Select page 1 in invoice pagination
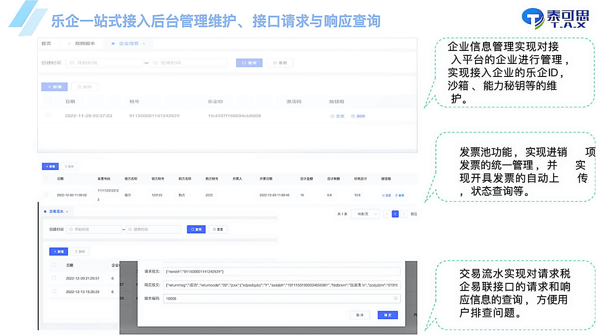596x335 pixels. coord(395,214)
